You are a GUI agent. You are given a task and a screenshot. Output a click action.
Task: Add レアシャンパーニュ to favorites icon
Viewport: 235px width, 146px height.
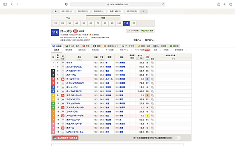(152, 132)
